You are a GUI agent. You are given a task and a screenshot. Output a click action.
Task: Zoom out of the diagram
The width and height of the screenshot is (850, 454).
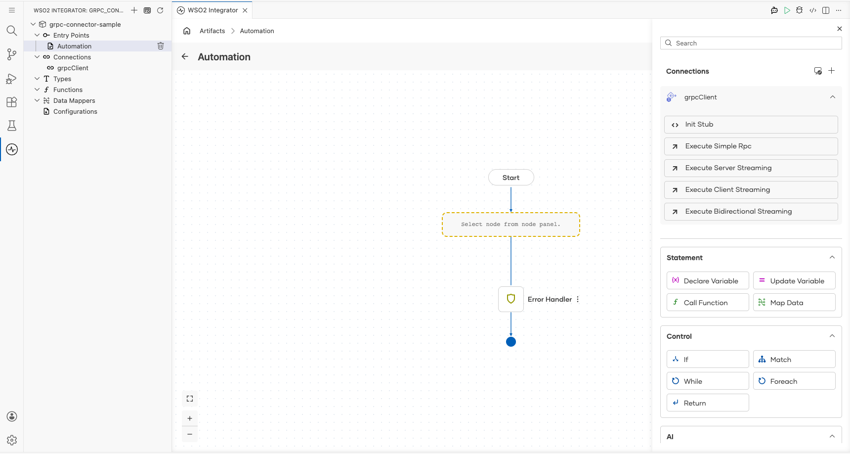tap(190, 434)
